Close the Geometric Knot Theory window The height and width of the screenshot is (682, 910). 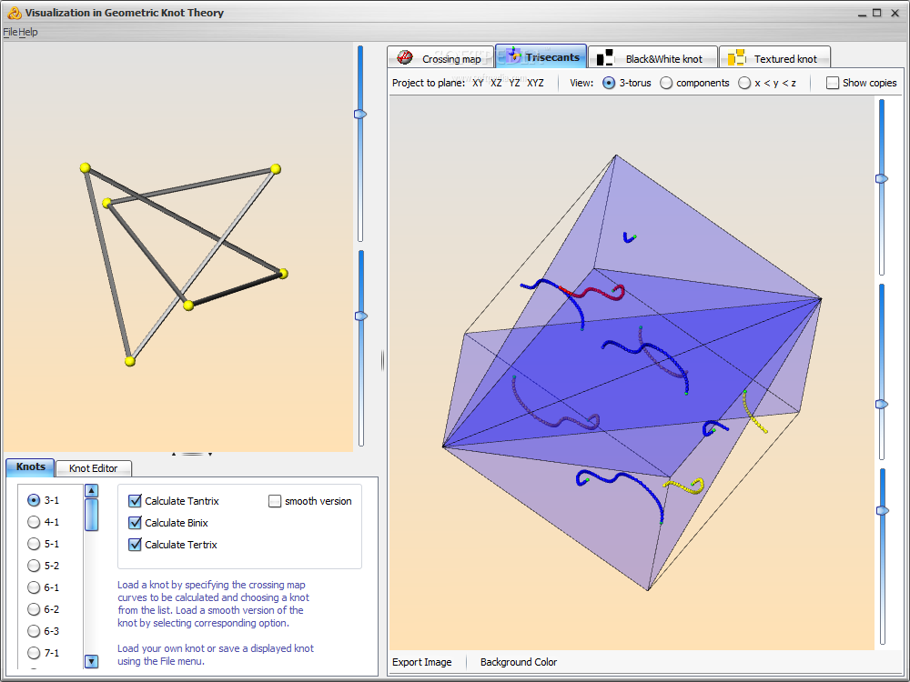pos(895,13)
